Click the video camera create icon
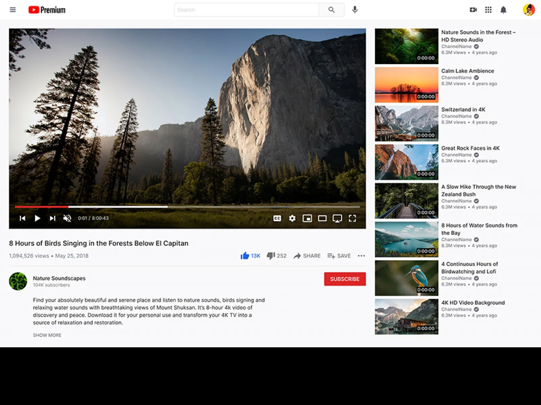The image size is (541, 405). click(473, 10)
